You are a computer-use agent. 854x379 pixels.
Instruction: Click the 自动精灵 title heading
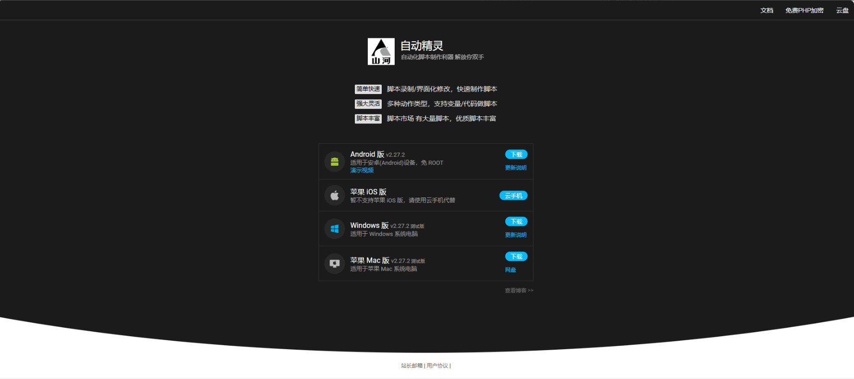[422, 46]
